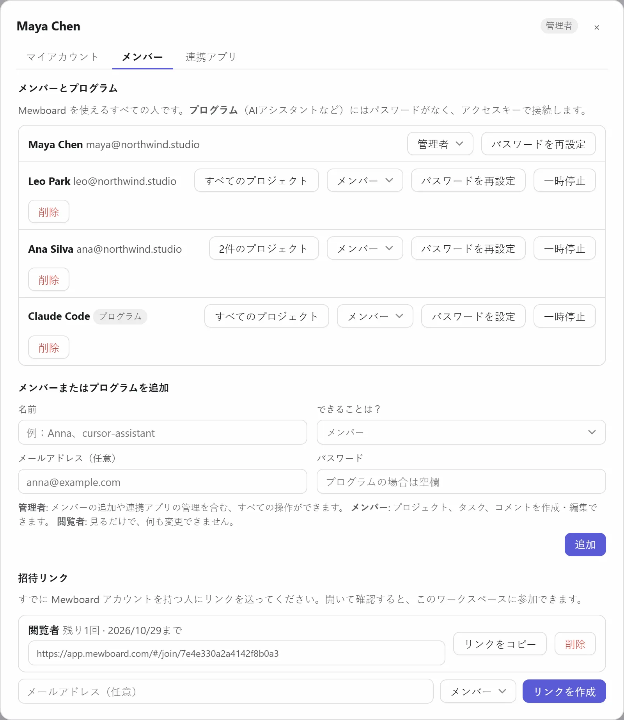Pause Claude Code with 一時停止
The height and width of the screenshot is (720, 624).
pos(564,316)
